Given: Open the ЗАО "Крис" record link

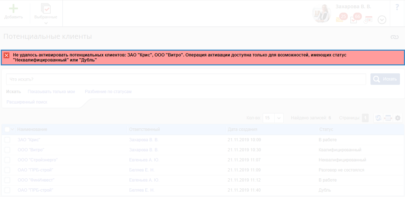Looking at the screenshot, I should click(29, 140).
